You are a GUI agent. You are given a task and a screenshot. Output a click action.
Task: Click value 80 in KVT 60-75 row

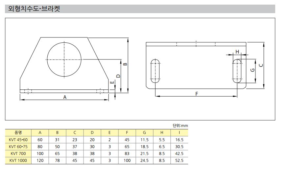(40, 147)
